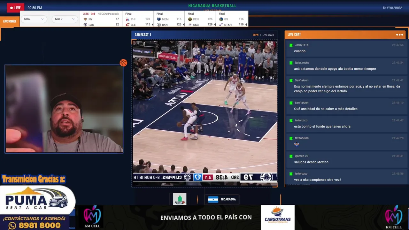The image size is (409, 230).
Task: Click the Knicks team logo next to NY
Action: 85,19
